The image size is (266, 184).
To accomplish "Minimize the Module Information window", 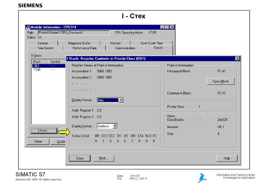I will point(162,27).
